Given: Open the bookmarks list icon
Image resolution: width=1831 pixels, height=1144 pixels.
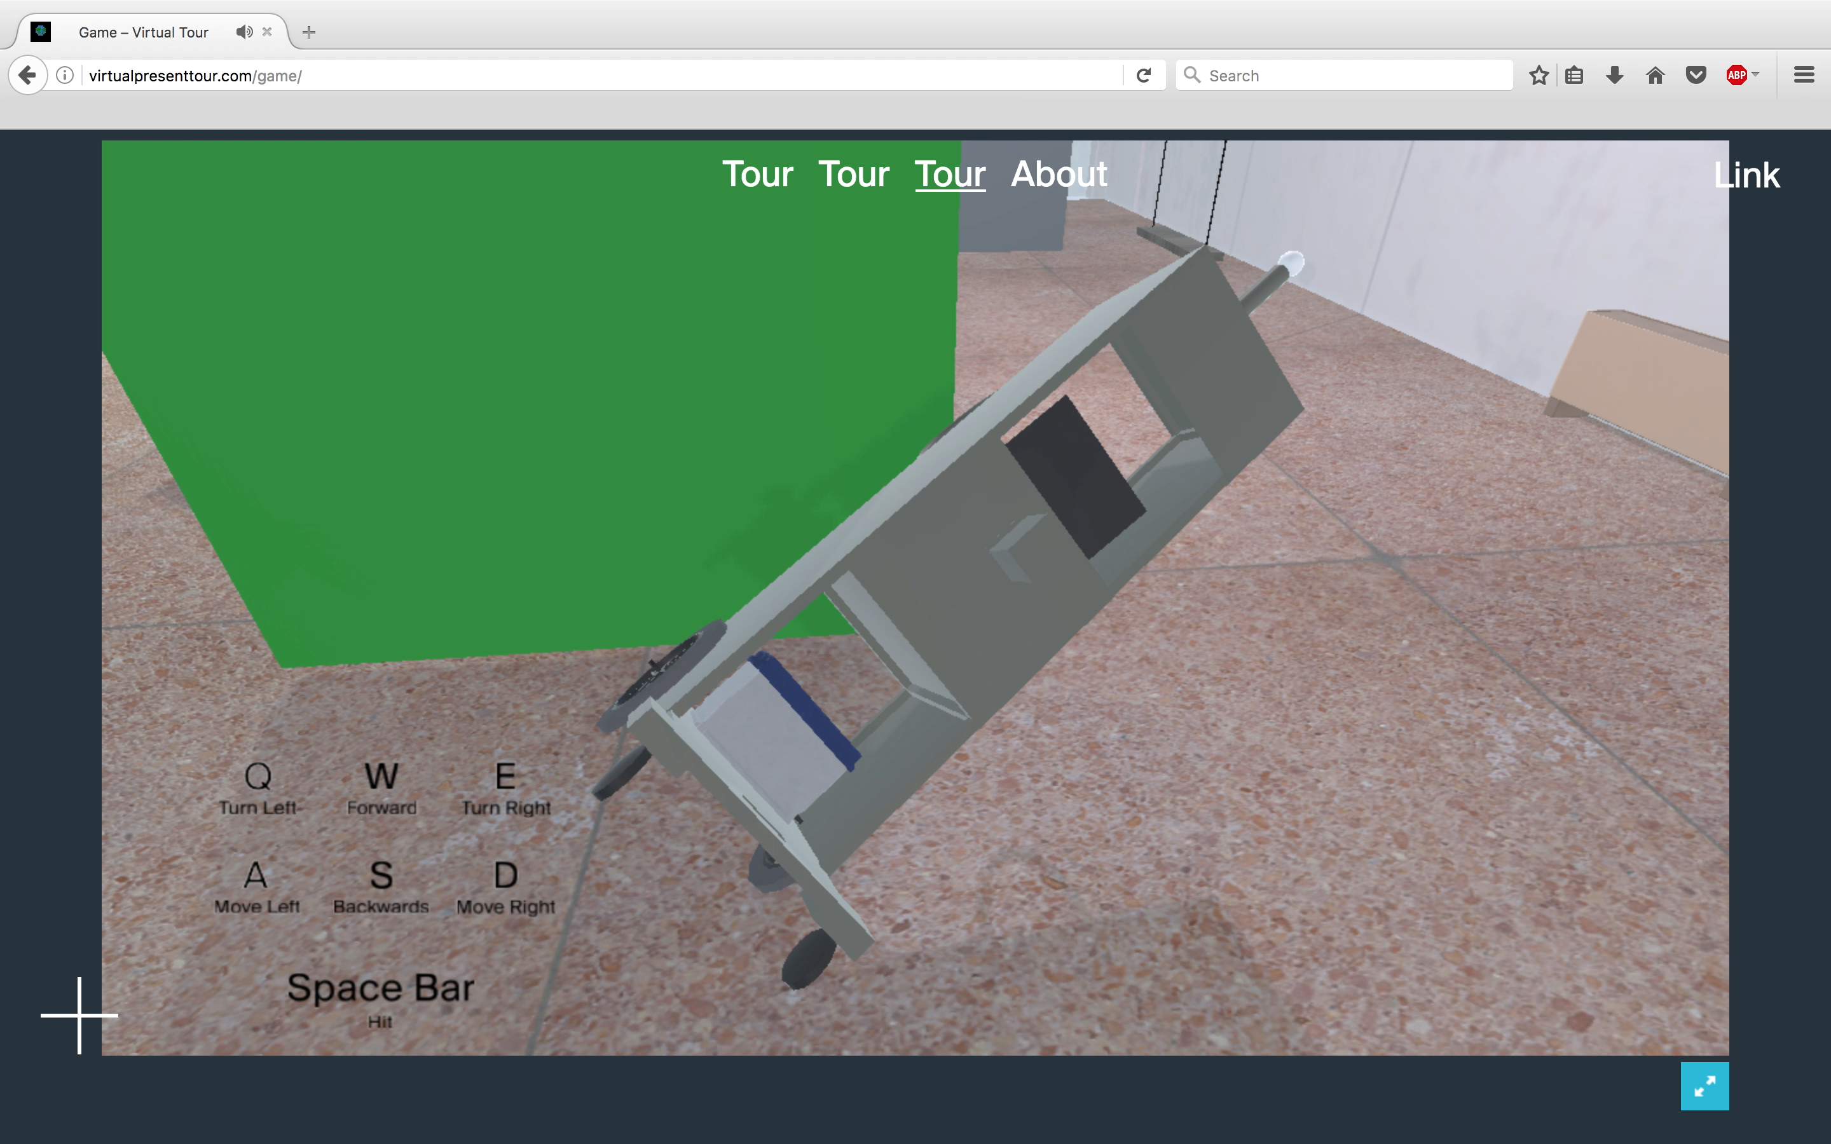Looking at the screenshot, I should pos(1574,76).
